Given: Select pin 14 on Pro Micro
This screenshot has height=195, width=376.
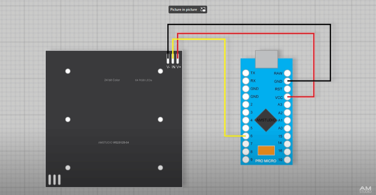Looking at the screenshot, I should pyautogui.click(x=287, y=144).
